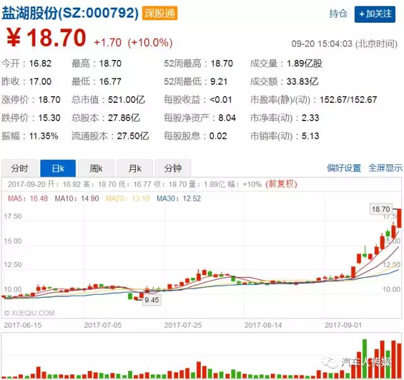404x380 pixels.
Task: Click the (前复权) adjustment label
Action: click(282, 184)
